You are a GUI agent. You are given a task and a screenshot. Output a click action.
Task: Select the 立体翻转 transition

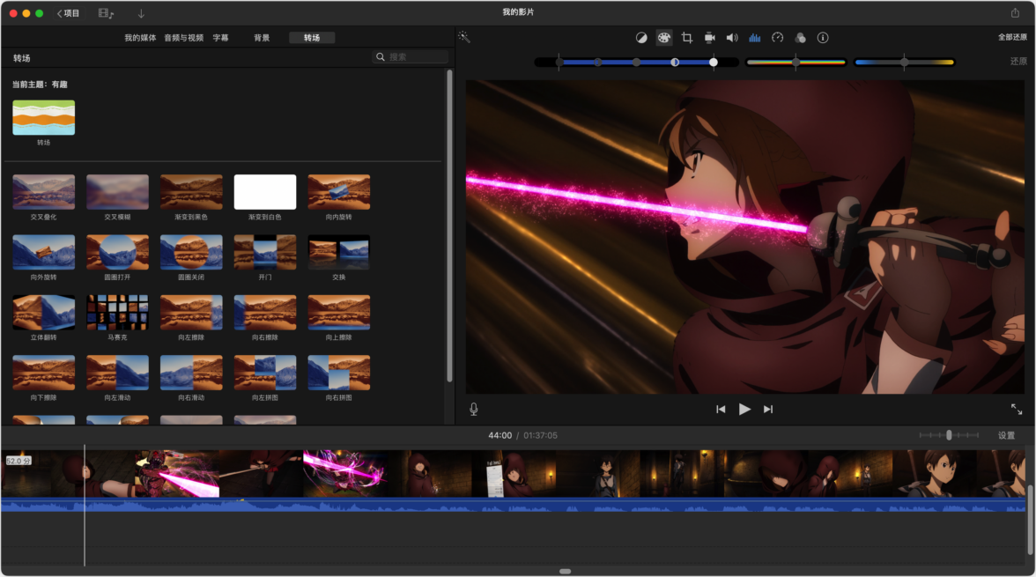pyautogui.click(x=44, y=312)
